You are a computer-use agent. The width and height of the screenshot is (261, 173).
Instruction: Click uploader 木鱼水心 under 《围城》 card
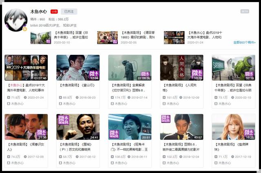67,163
